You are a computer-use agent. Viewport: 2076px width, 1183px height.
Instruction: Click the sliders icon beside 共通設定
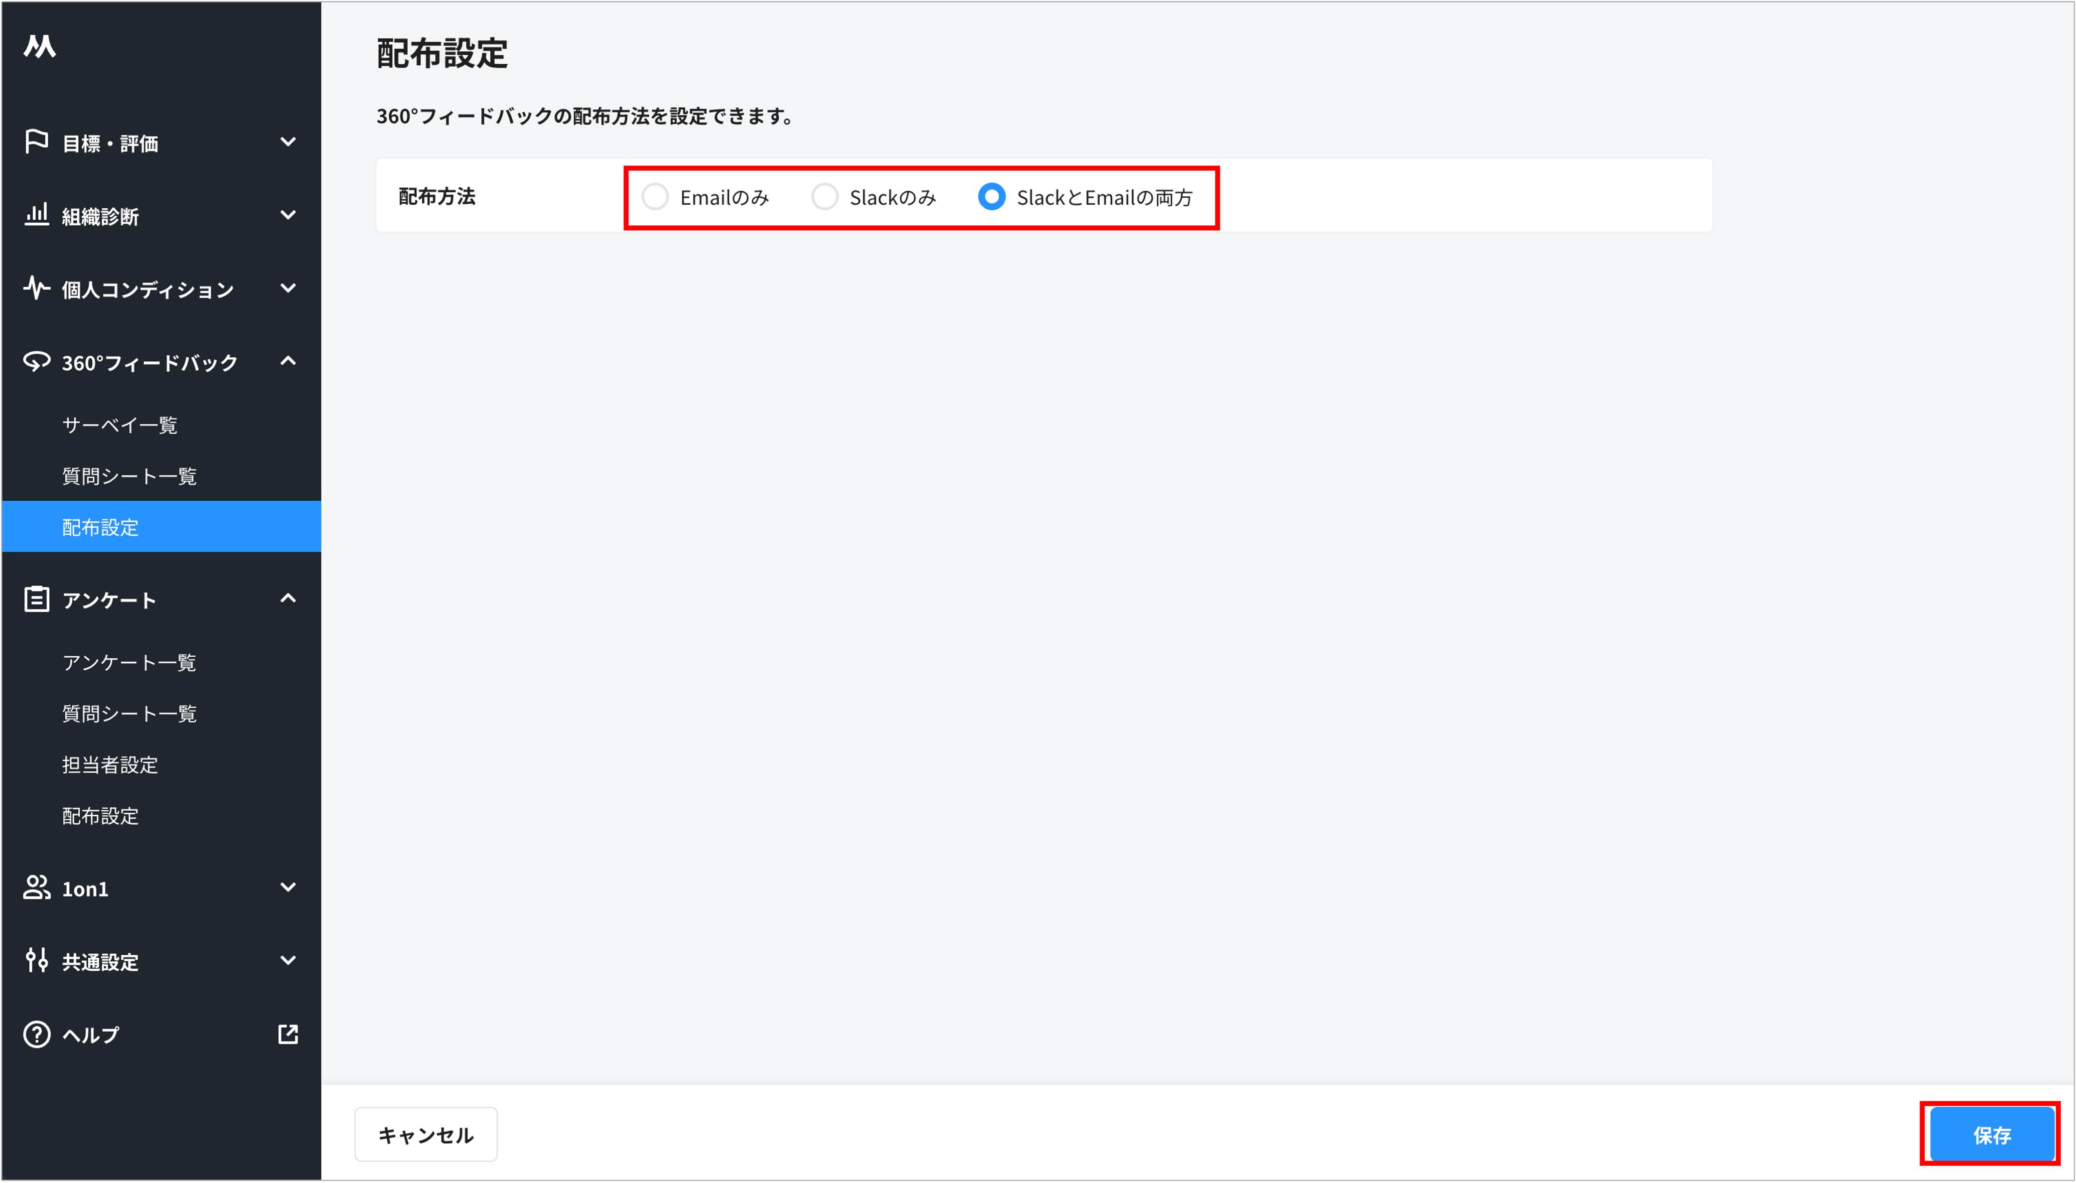pos(36,960)
